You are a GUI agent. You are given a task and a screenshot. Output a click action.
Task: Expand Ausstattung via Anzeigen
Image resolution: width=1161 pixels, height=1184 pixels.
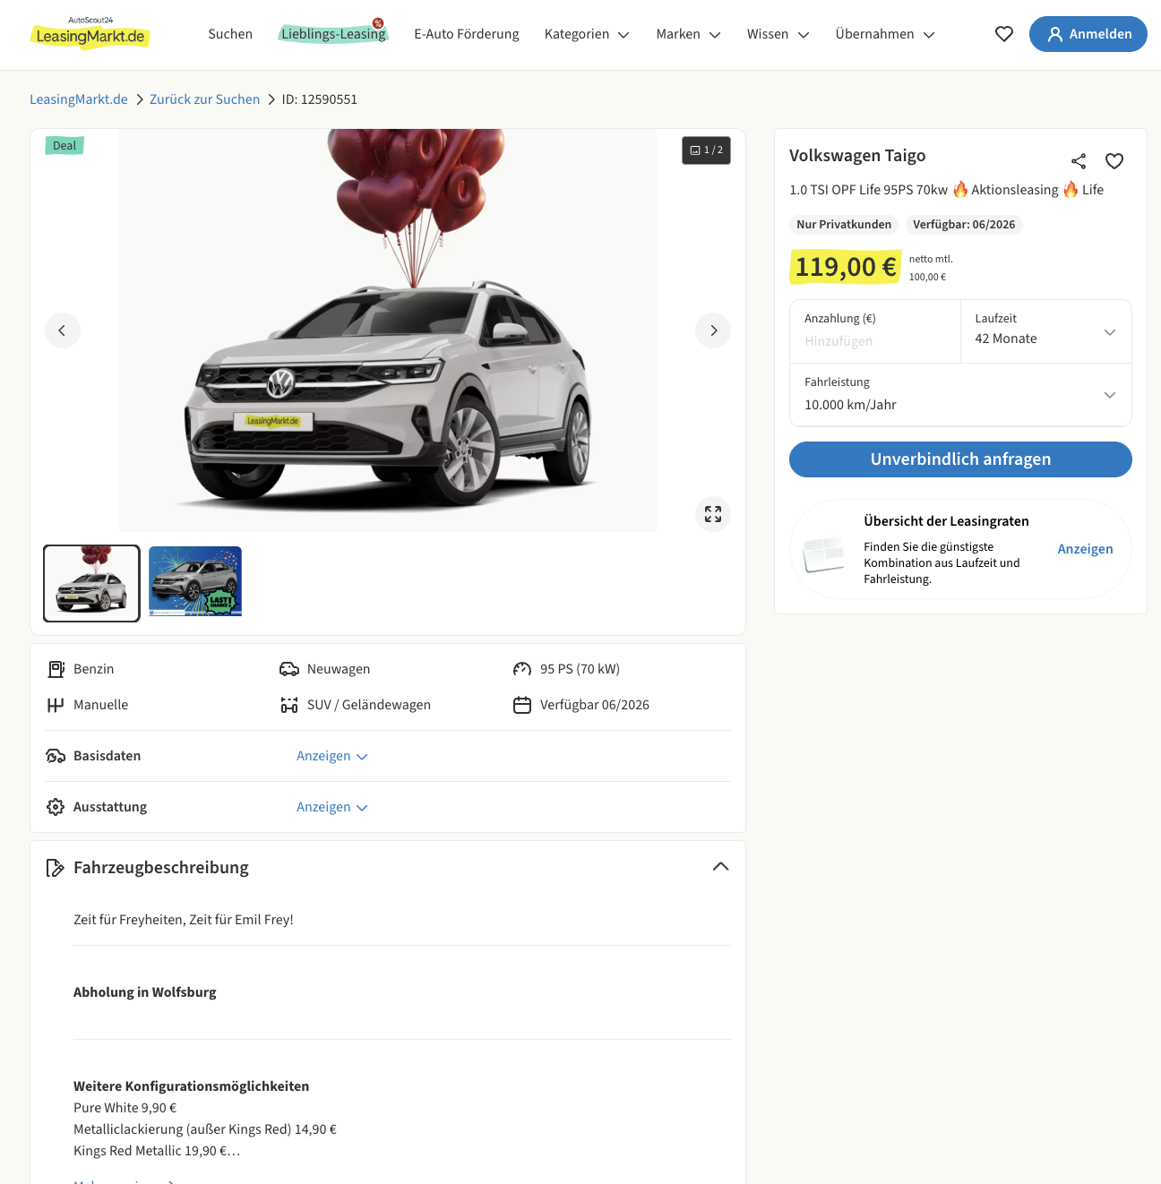331,807
